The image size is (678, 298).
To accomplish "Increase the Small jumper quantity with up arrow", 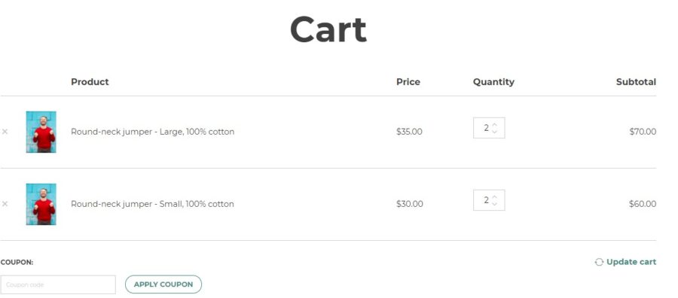I will (495, 197).
